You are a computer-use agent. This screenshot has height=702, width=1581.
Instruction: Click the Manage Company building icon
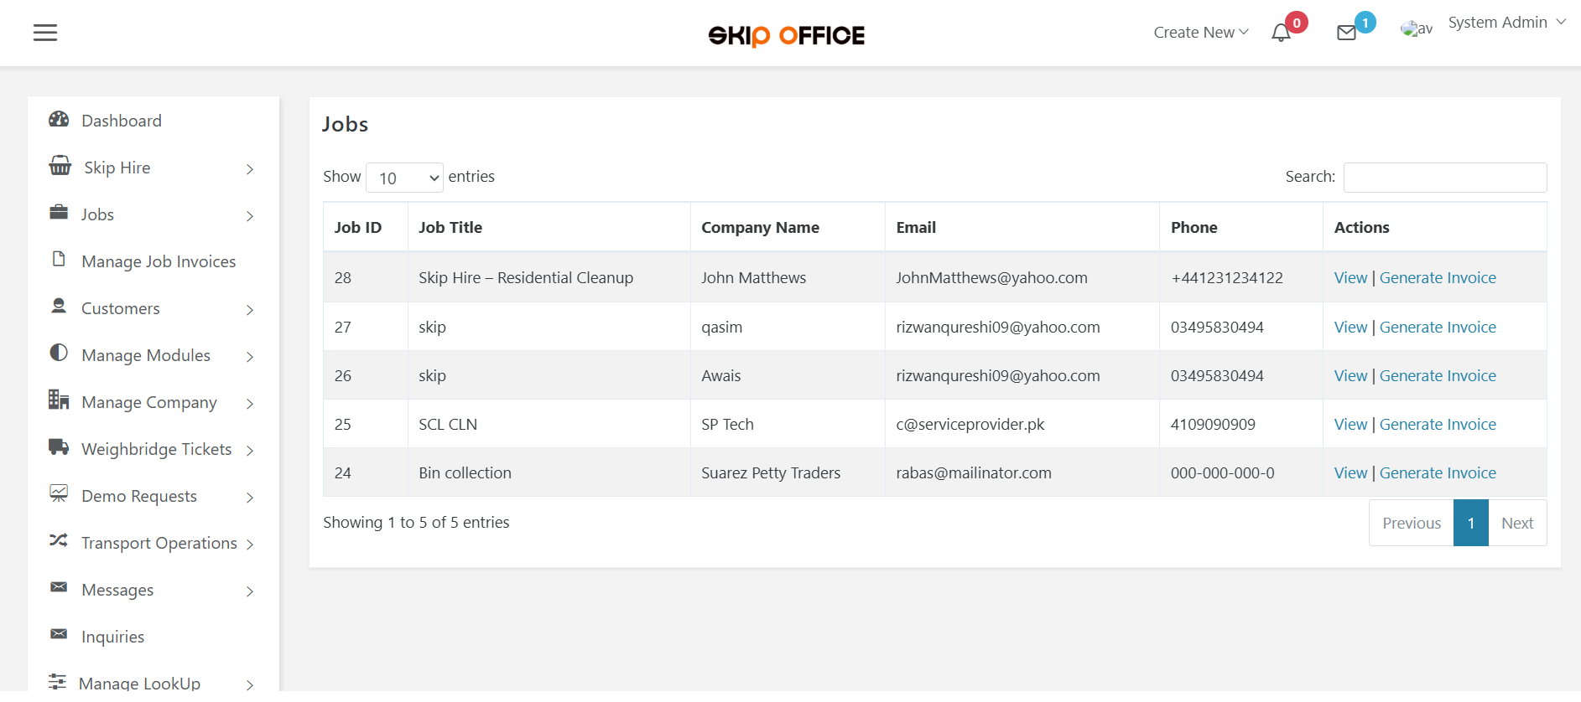tap(59, 400)
